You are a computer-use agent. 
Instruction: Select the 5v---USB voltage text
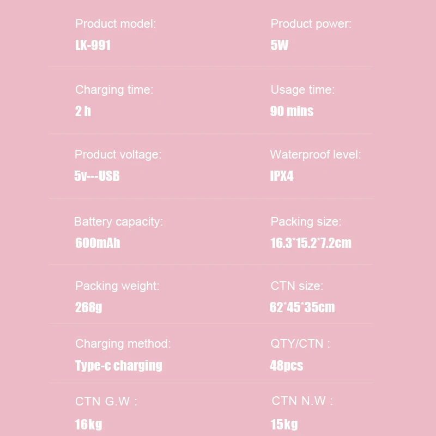[97, 176]
